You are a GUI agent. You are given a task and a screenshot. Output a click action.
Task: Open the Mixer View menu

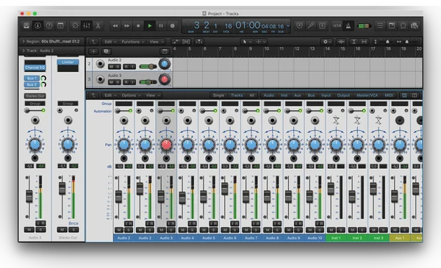[153, 95]
